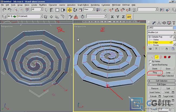Click the Ring selection button
The height and width of the screenshot is (112, 176).
point(155,72)
